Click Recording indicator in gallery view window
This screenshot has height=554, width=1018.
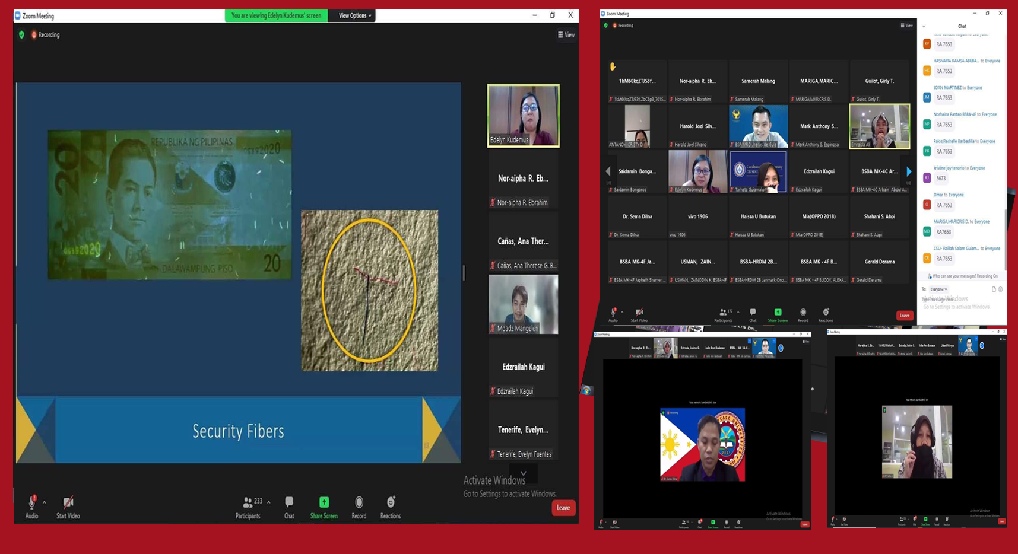click(x=623, y=26)
